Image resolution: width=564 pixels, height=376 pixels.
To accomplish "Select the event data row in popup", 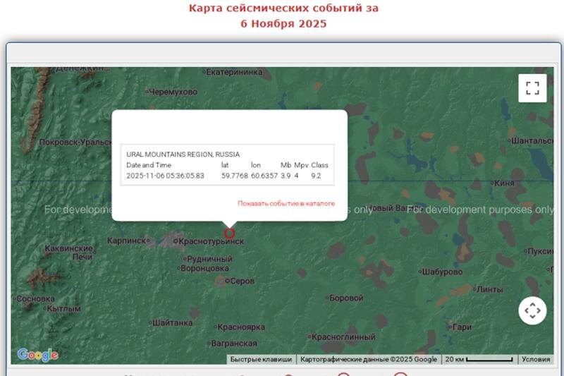I will (x=226, y=176).
